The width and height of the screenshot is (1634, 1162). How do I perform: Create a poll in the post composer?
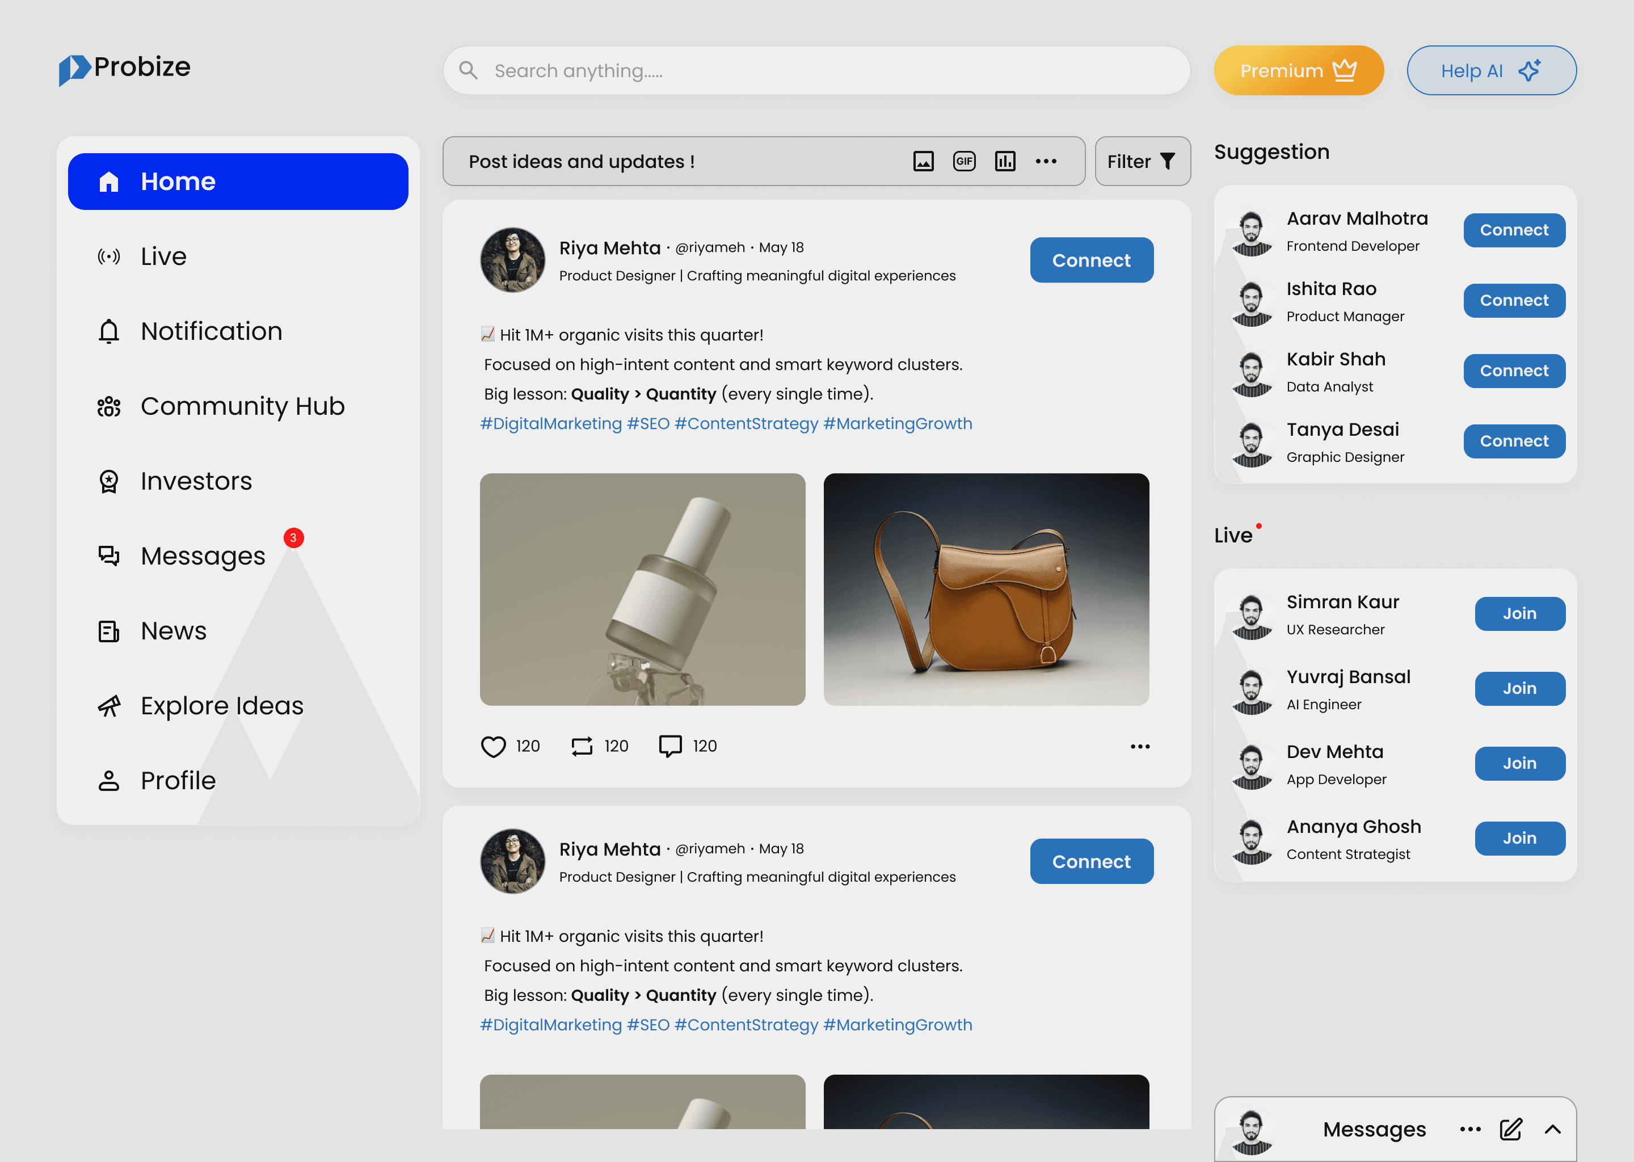pos(1005,162)
